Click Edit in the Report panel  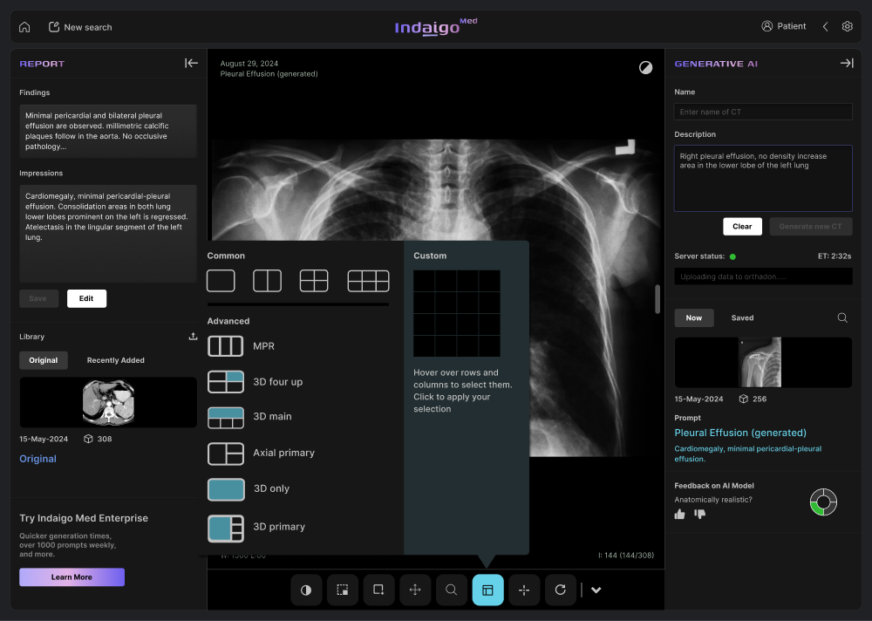pos(86,298)
